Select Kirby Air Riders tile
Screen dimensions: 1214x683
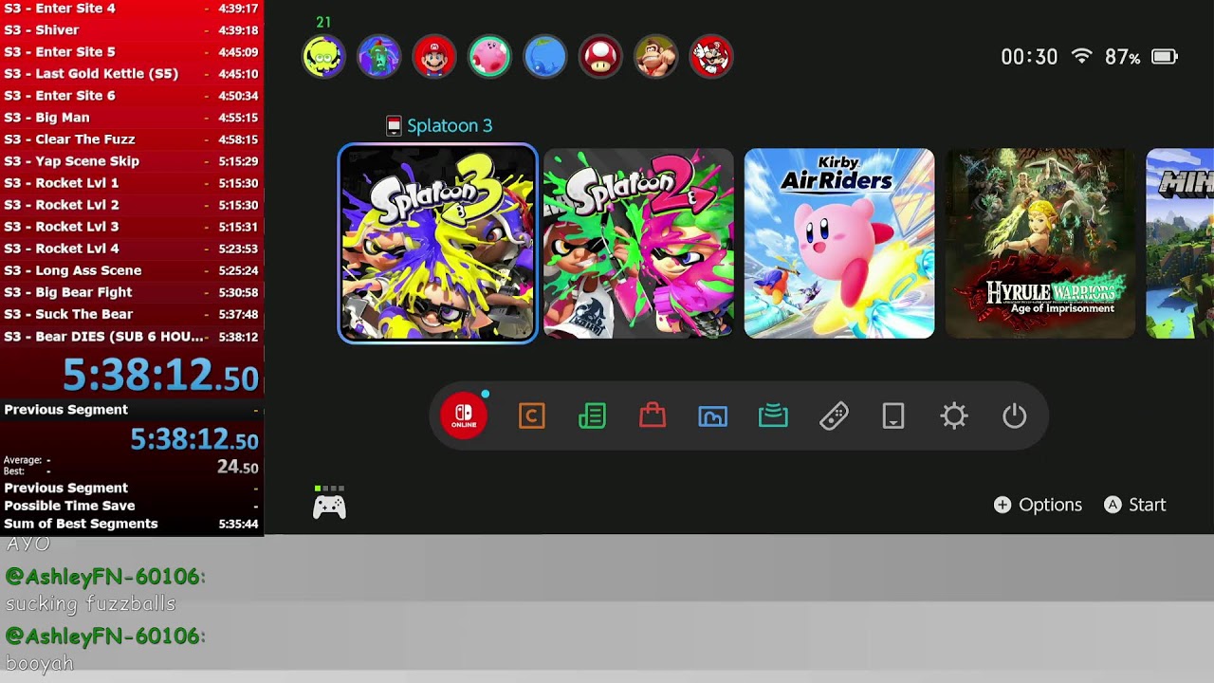(839, 243)
